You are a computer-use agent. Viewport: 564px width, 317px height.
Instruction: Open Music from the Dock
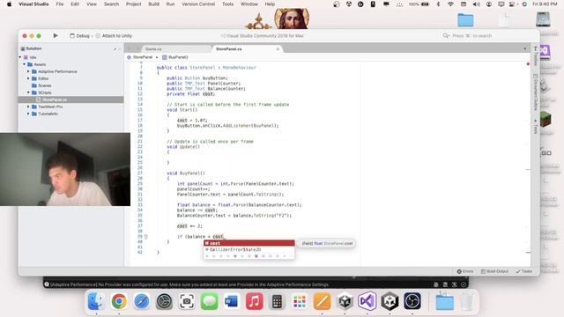[255, 301]
